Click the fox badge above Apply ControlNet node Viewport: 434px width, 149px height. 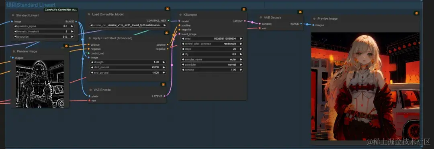166,33
